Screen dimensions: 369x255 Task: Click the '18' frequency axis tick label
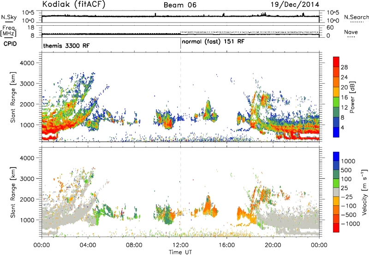[31, 28]
